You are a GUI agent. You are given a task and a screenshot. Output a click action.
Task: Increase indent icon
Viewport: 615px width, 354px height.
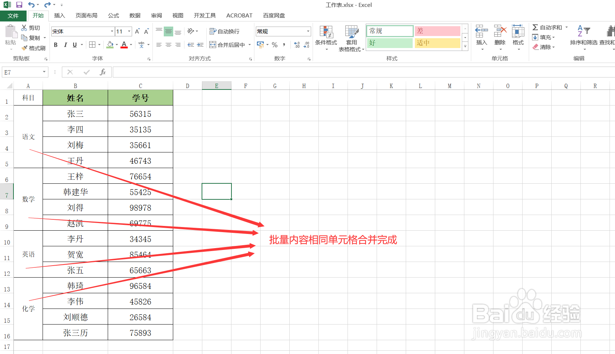(x=200, y=45)
